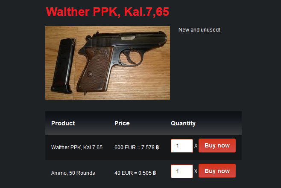This screenshot has height=188, width=281.
Task: Click the 600 EUR price text
Action: click(x=125, y=148)
